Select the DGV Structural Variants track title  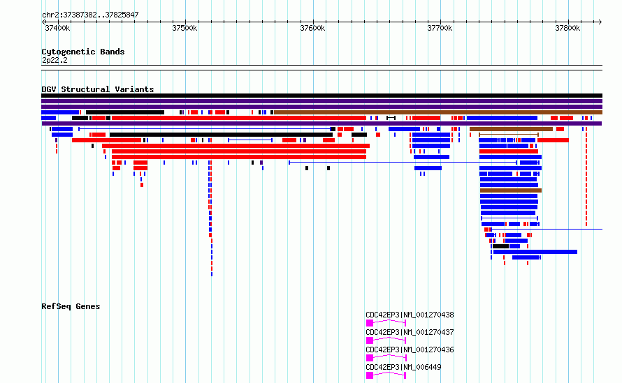98,89
